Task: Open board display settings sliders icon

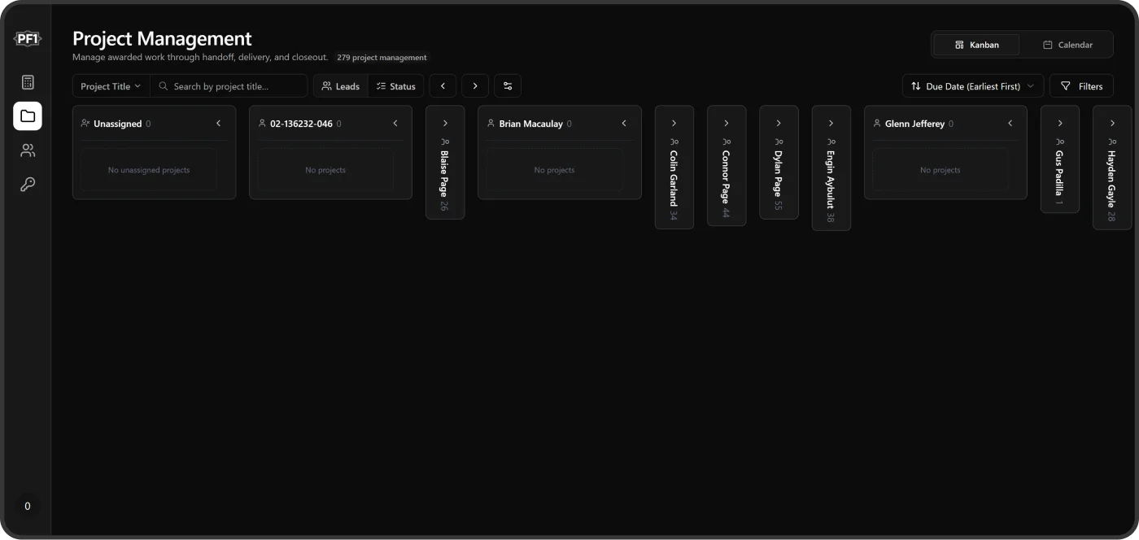Action: coord(508,86)
